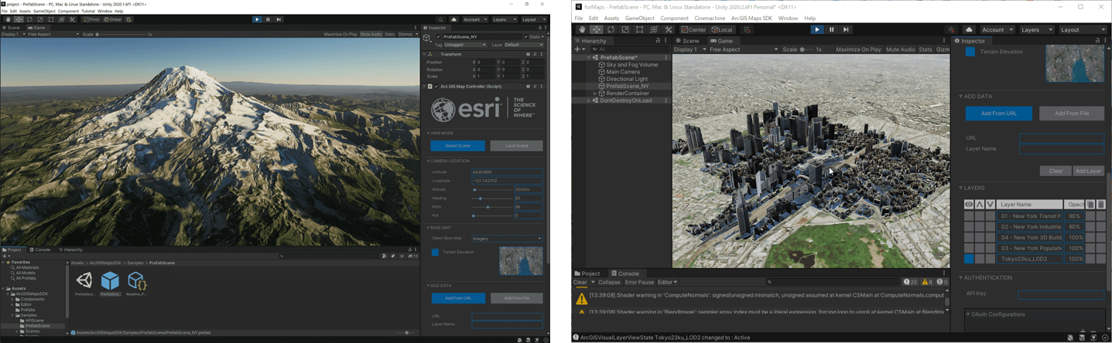Image resolution: width=1112 pixels, height=343 pixels.
Task: Select the Rect tool in forMaps window
Action: pos(639,29)
